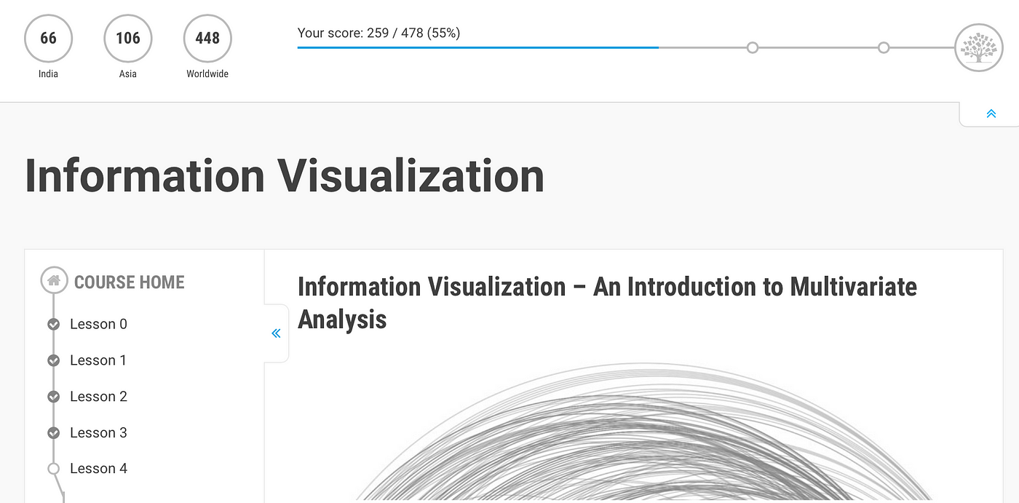This screenshot has height=503, width=1019.
Task: Click the tree badge icon at progress end
Action: (x=979, y=48)
